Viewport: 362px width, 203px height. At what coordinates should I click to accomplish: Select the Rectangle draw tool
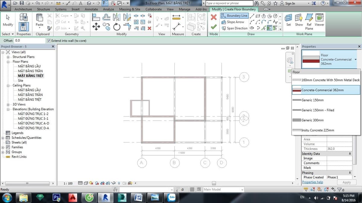point(258,16)
